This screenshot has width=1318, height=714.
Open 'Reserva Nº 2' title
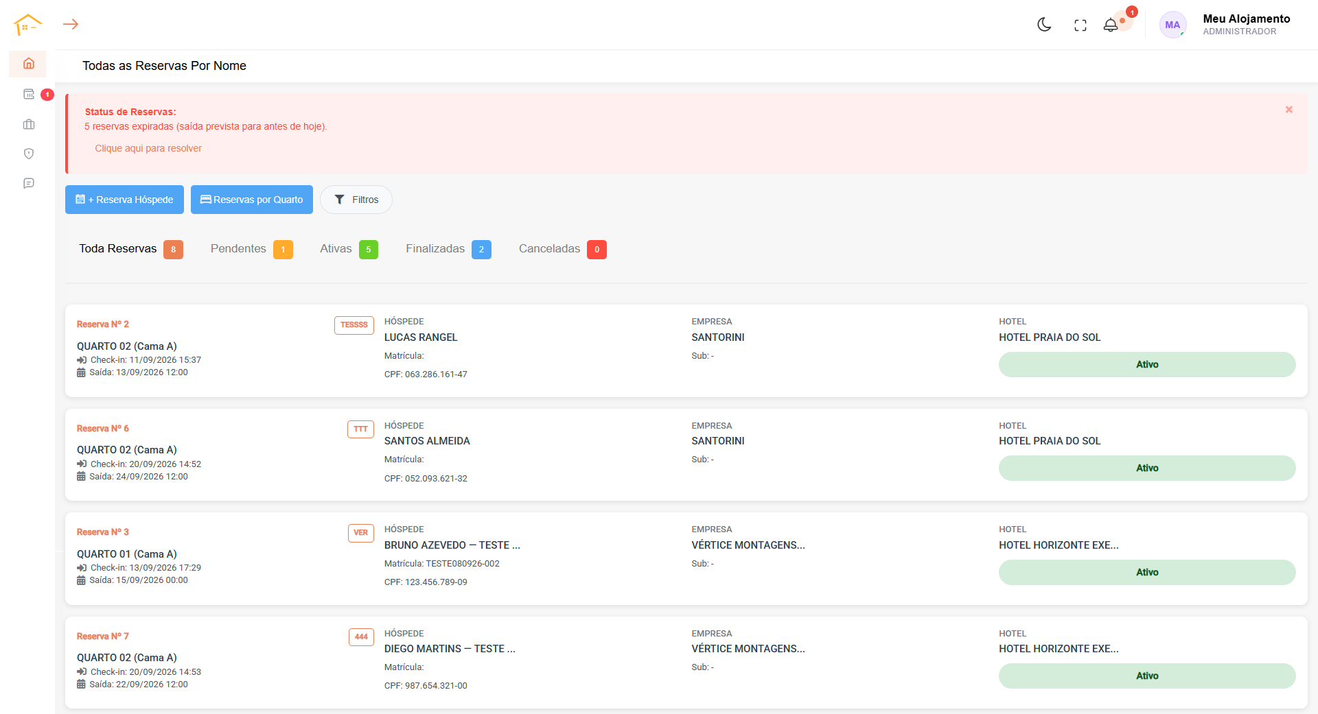point(103,324)
